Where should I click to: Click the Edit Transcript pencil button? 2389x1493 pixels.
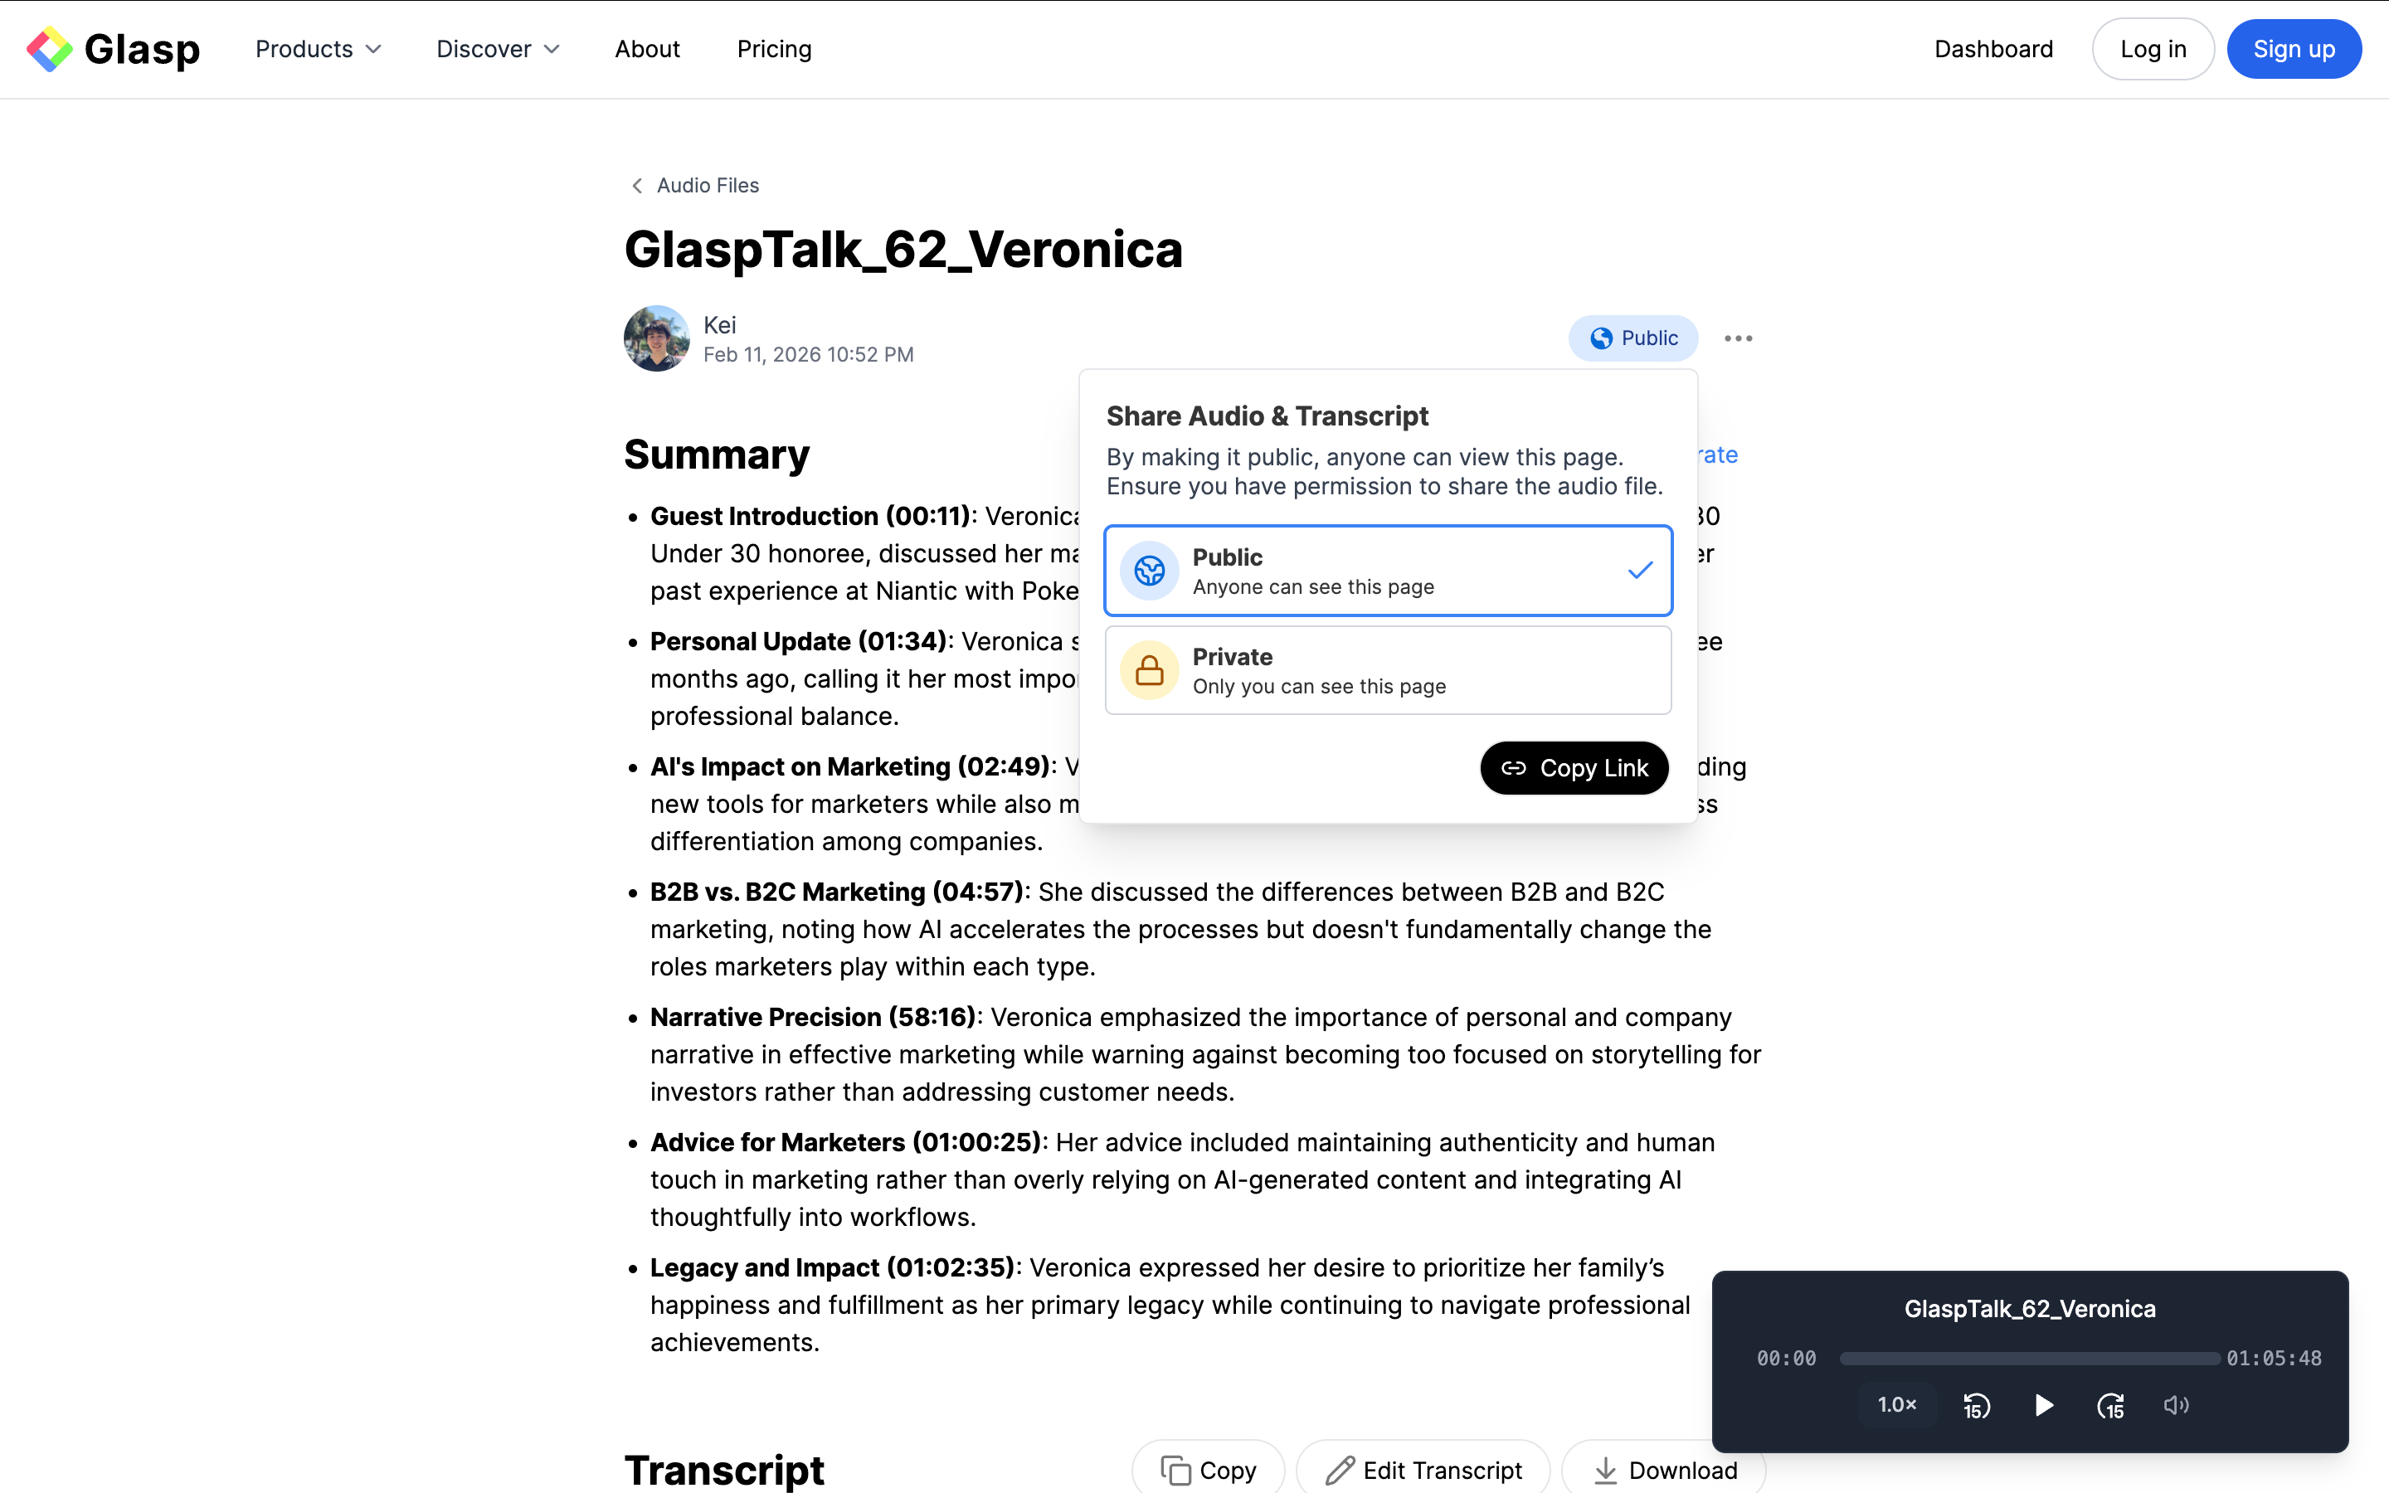[x=1423, y=1471]
